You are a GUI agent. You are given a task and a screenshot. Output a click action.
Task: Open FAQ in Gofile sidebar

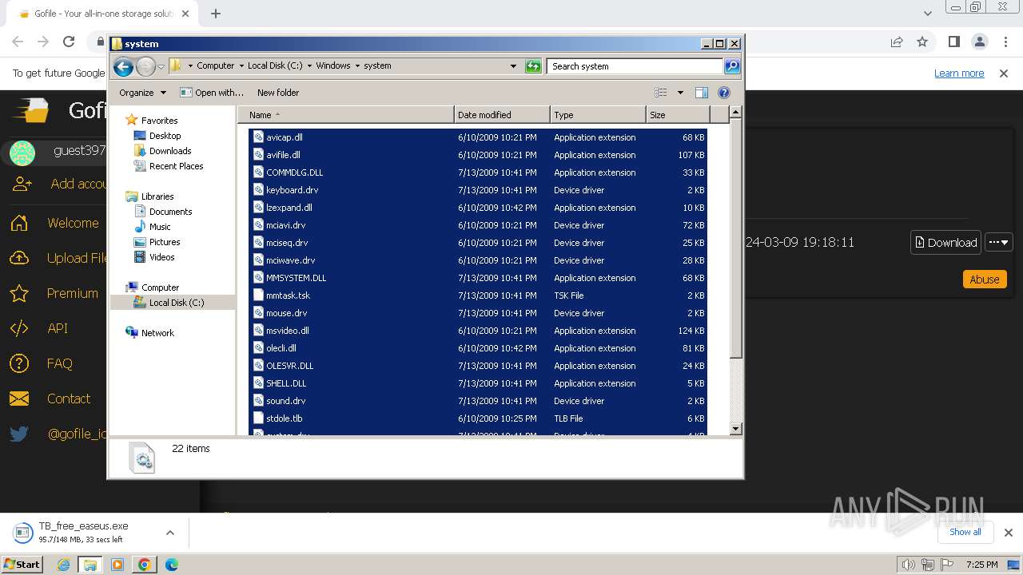(59, 363)
